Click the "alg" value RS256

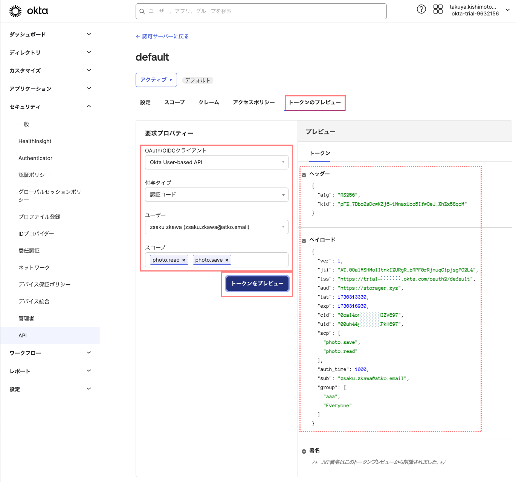[348, 195]
